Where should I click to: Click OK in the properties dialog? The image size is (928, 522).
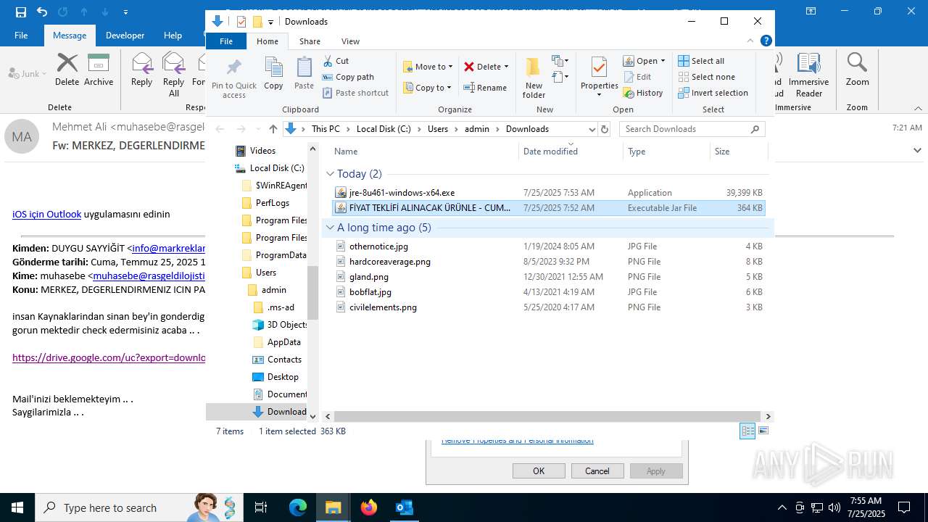coord(539,471)
